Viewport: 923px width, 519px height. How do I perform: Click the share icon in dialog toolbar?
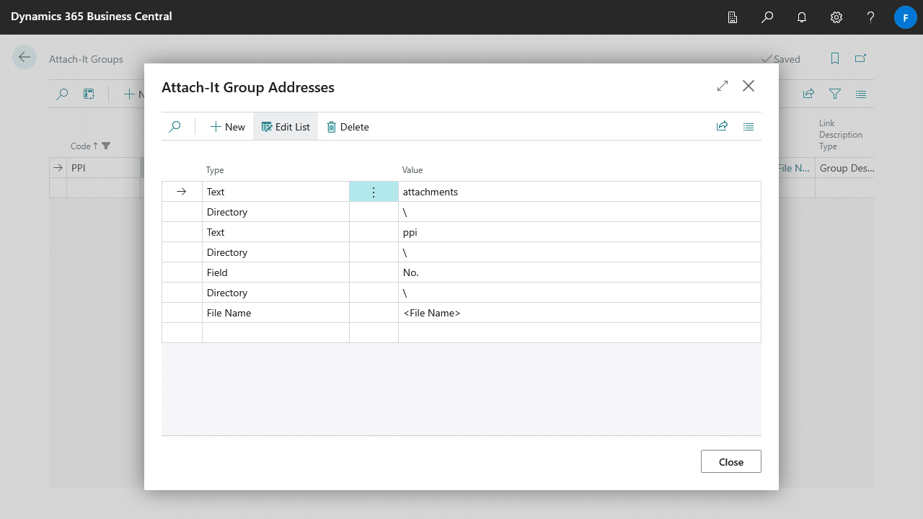pyautogui.click(x=722, y=127)
